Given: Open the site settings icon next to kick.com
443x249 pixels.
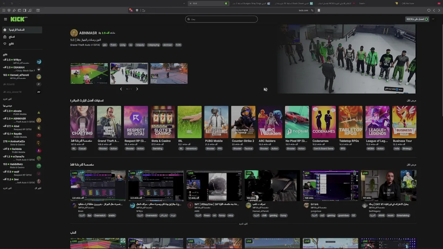Looking at the screenshot, I should tap(312, 10).
